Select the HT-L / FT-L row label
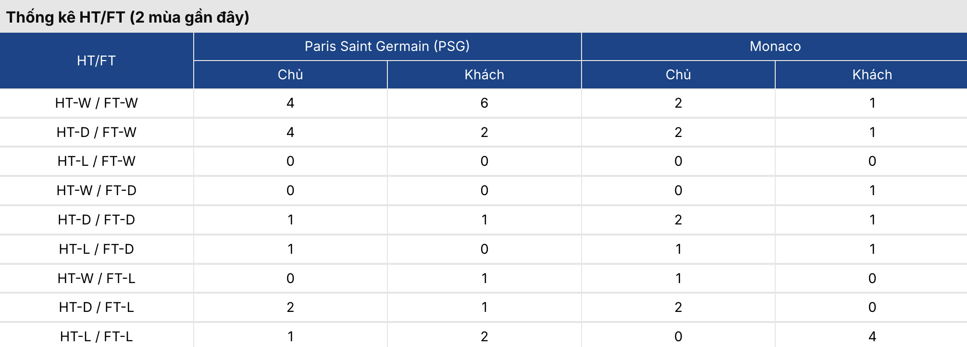The width and height of the screenshot is (967, 347). point(96,336)
